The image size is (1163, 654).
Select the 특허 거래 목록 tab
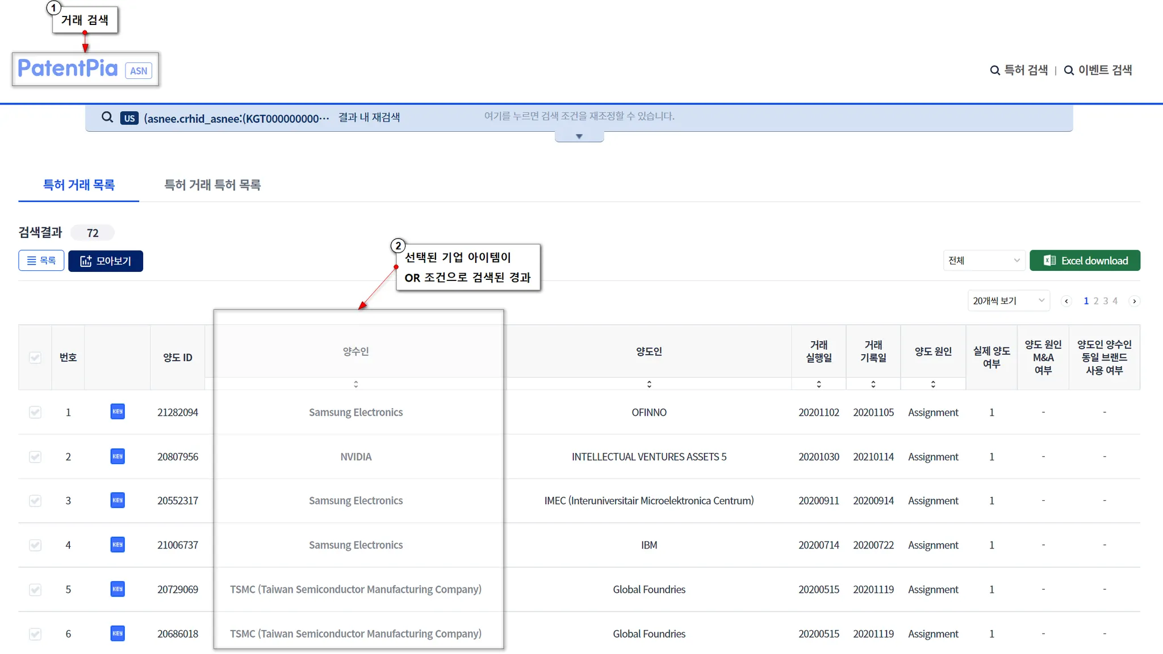coord(79,185)
